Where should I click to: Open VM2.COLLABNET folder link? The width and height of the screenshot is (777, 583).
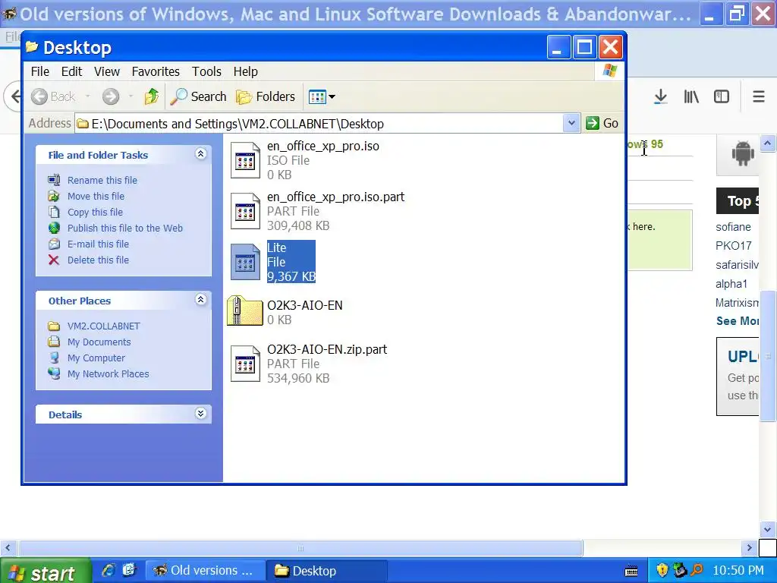103,326
